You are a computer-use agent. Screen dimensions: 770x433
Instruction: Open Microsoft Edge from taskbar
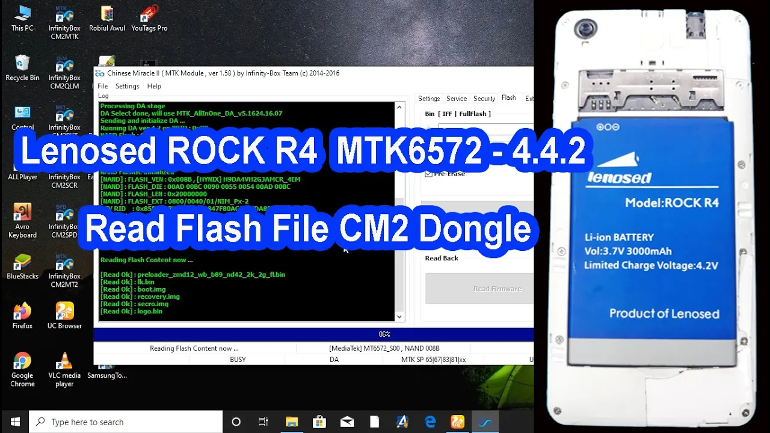(x=430, y=422)
